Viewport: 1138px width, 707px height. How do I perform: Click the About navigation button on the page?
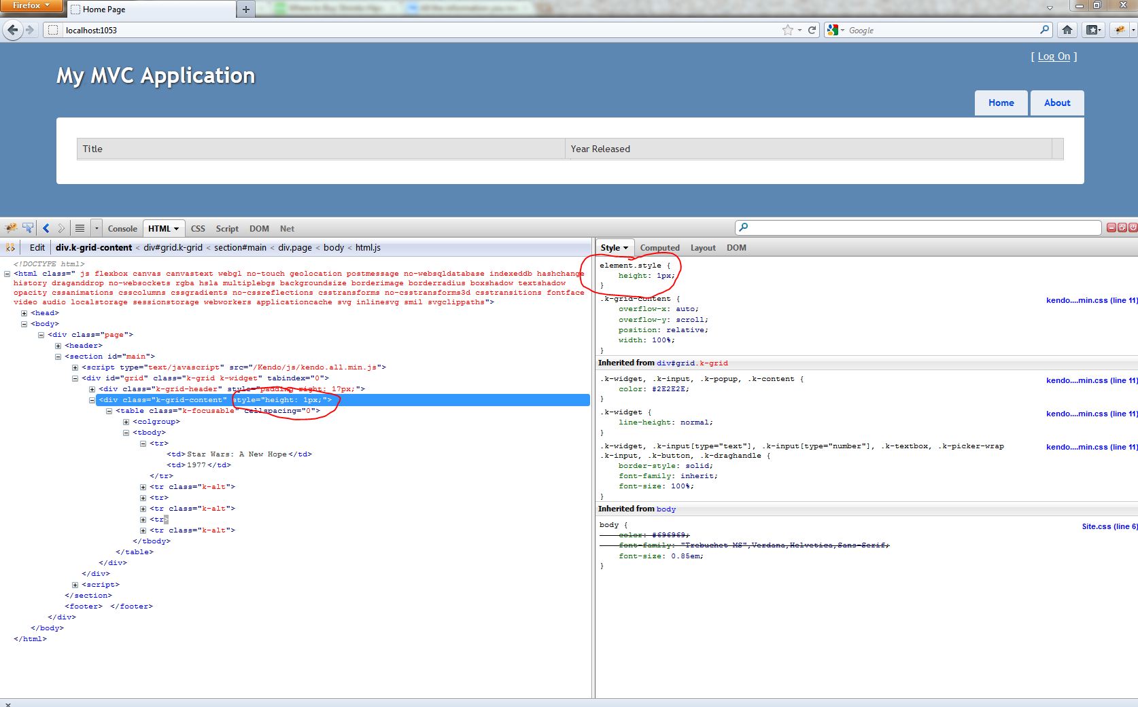point(1057,103)
